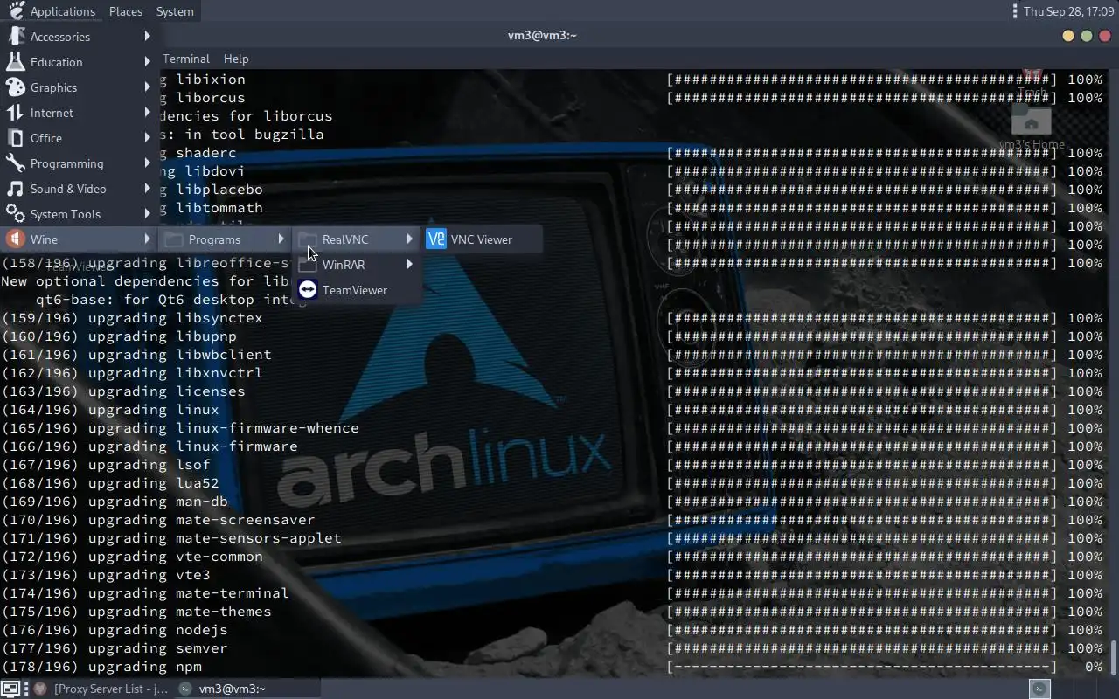Click the clock showing Thu Sep 28, 17:09
Viewport: 1119px width, 699px height.
click(1068, 11)
